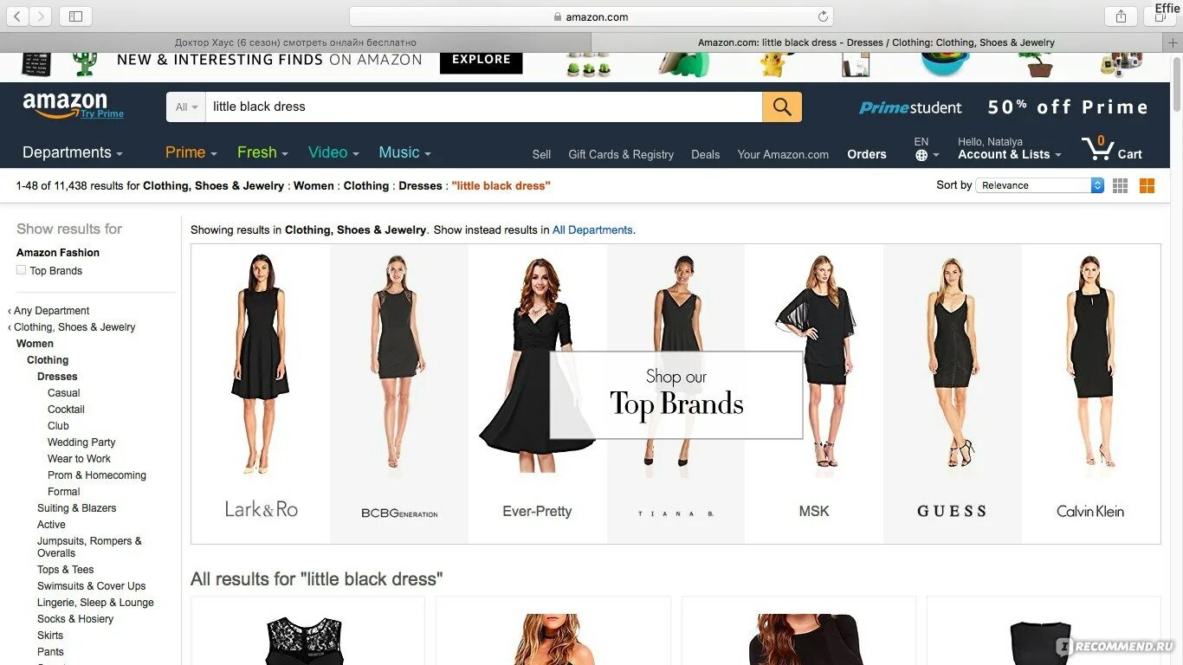Filter by Formal dresses
The height and width of the screenshot is (665, 1183).
tap(64, 492)
